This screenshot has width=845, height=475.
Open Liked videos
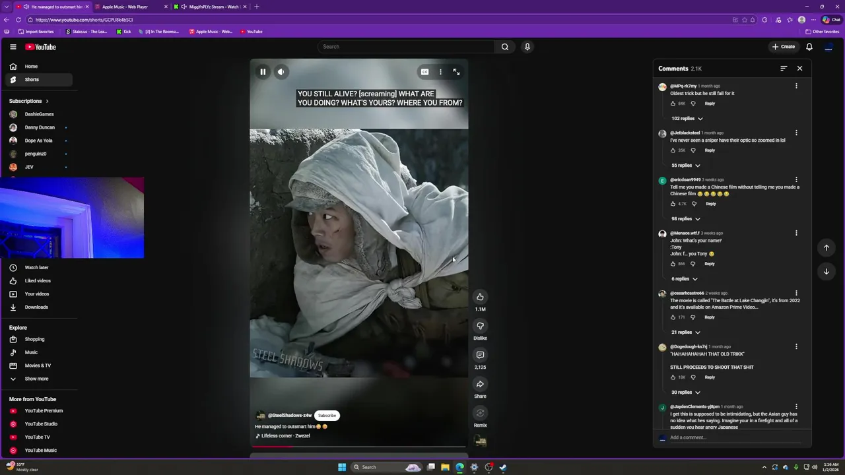click(39, 281)
